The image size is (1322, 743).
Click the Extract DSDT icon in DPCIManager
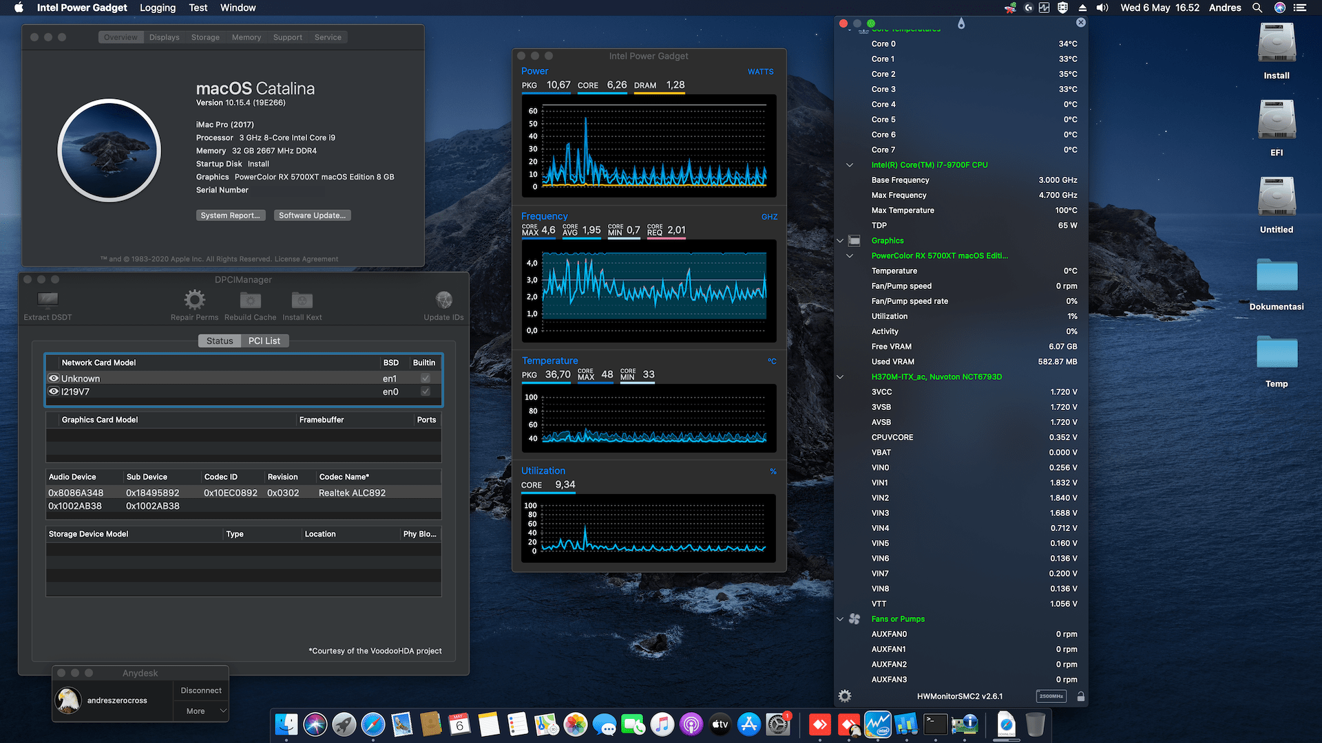[47, 299]
